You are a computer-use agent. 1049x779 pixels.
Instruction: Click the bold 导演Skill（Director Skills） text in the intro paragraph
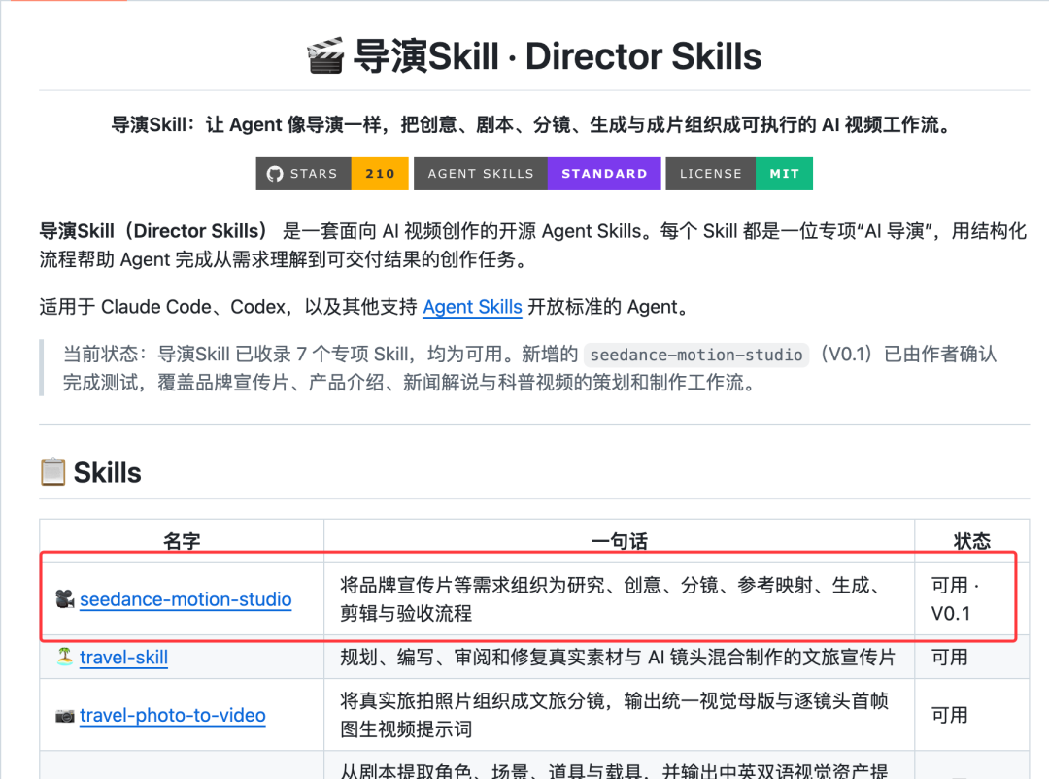153,231
